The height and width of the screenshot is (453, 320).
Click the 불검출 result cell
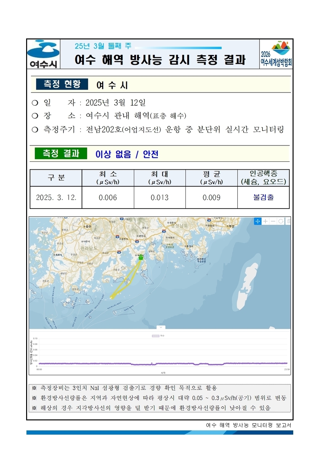263,198
